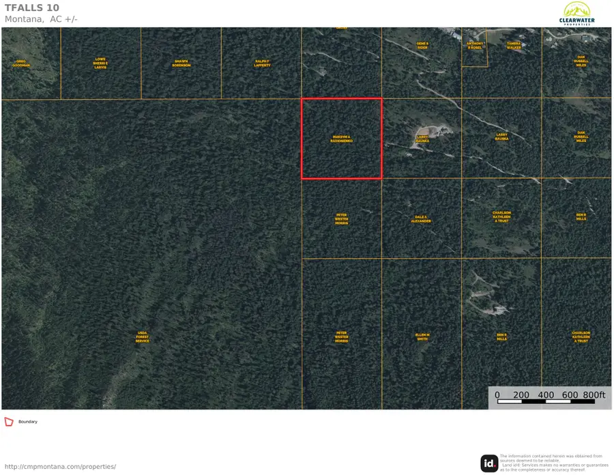Click the 800ft mark on the scale bar
This screenshot has width=614, height=475.
pos(592,394)
